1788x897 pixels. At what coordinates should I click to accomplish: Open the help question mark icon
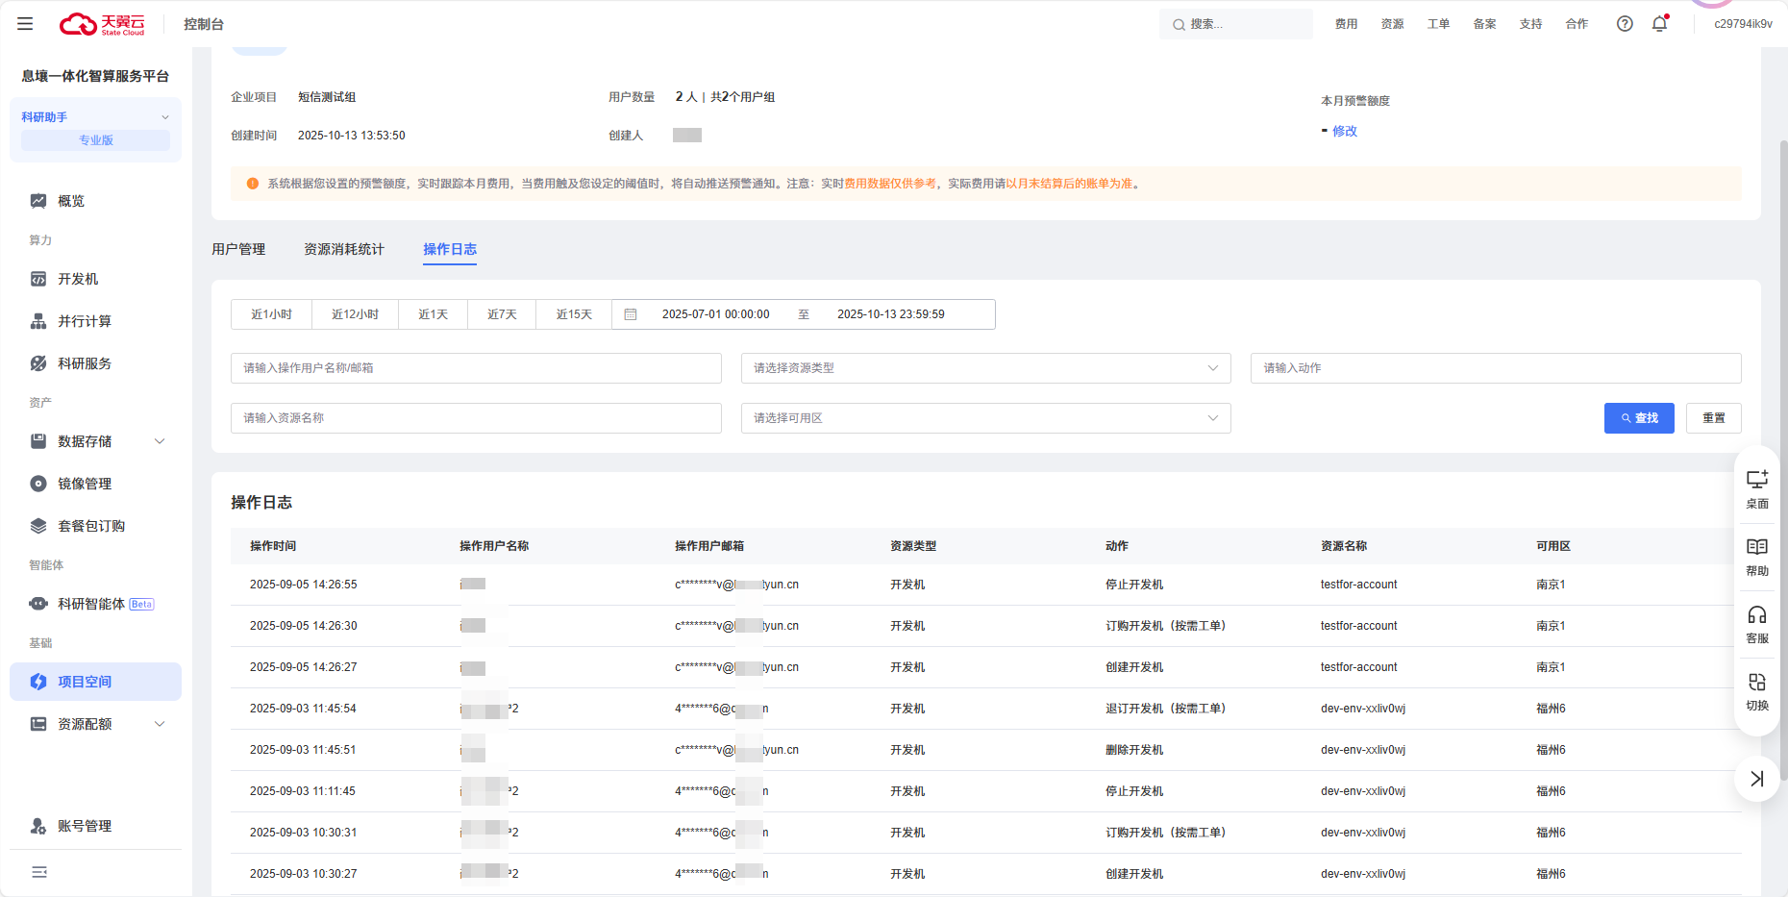click(1625, 24)
